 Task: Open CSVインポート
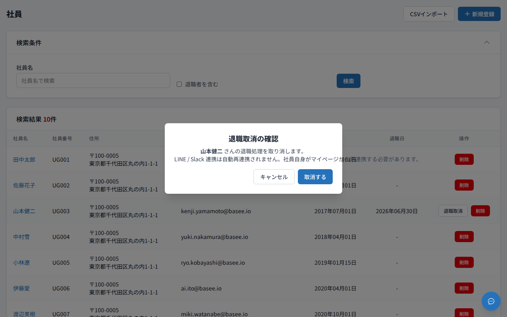[429, 14]
